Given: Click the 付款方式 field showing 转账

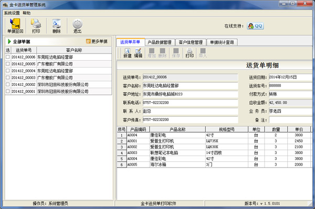Looking at the screenshot, I should click(x=290, y=94).
